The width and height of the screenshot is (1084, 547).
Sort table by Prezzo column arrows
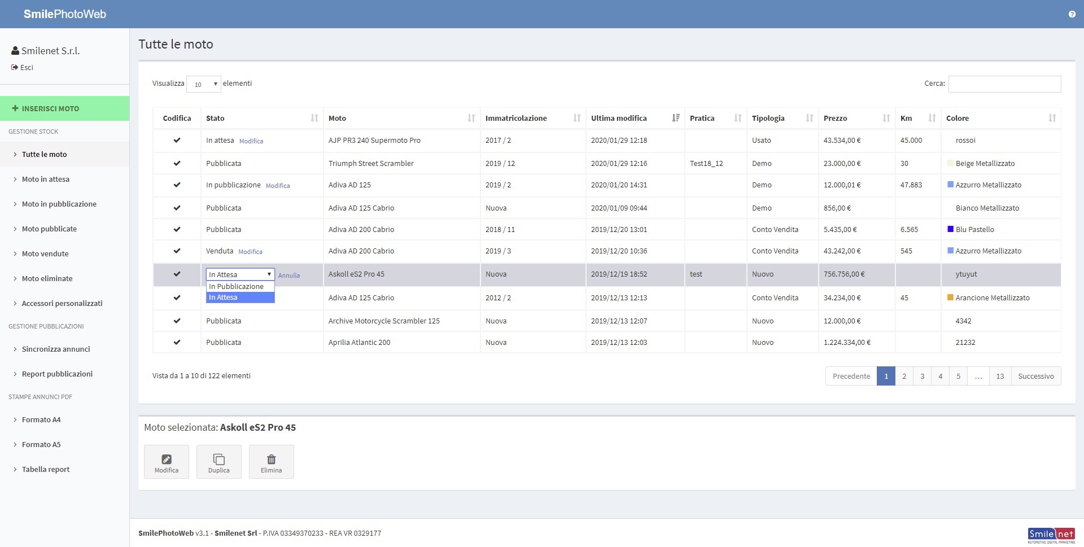tap(886, 118)
